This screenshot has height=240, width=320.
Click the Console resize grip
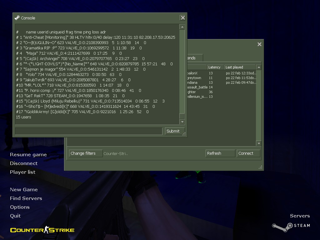pos(184,134)
